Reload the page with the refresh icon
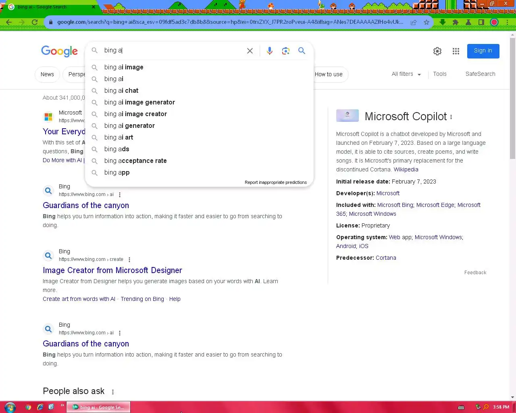Screen dimensions: 516x413 pyautogui.click(x=35, y=22)
